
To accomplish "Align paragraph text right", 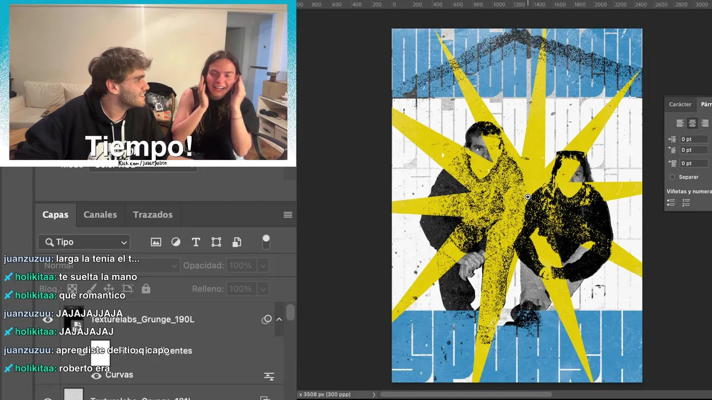I will coord(705,123).
